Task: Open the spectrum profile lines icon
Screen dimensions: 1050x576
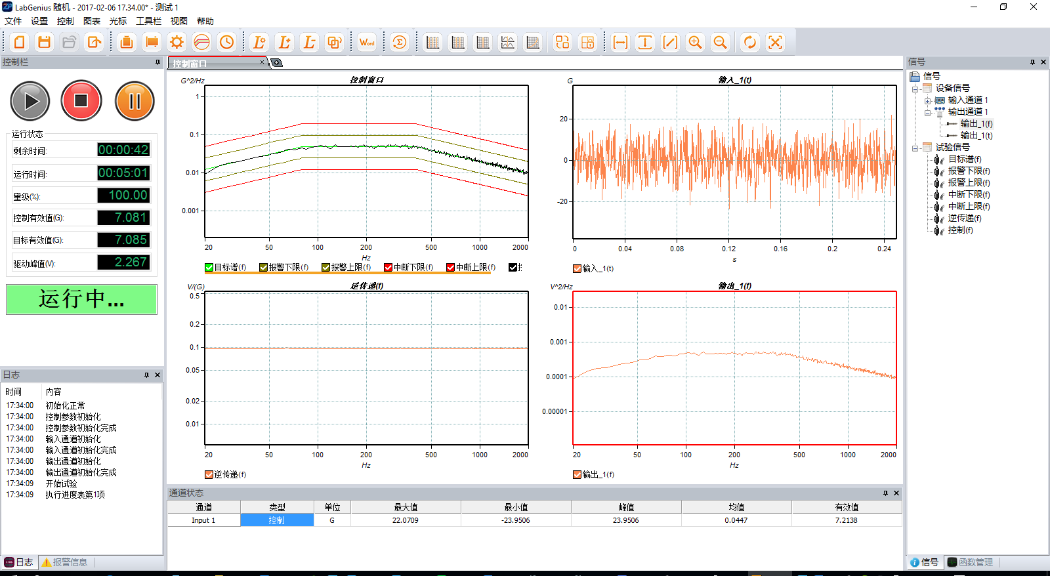Action: [202, 43]
